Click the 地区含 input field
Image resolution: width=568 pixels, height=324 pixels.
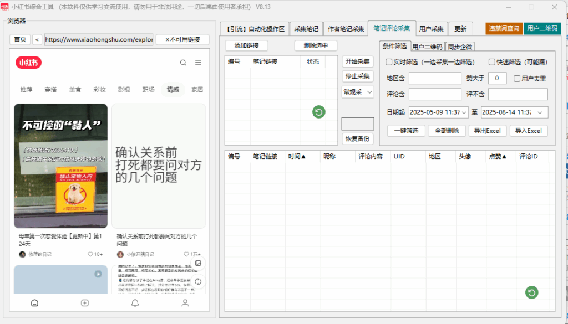435,78
